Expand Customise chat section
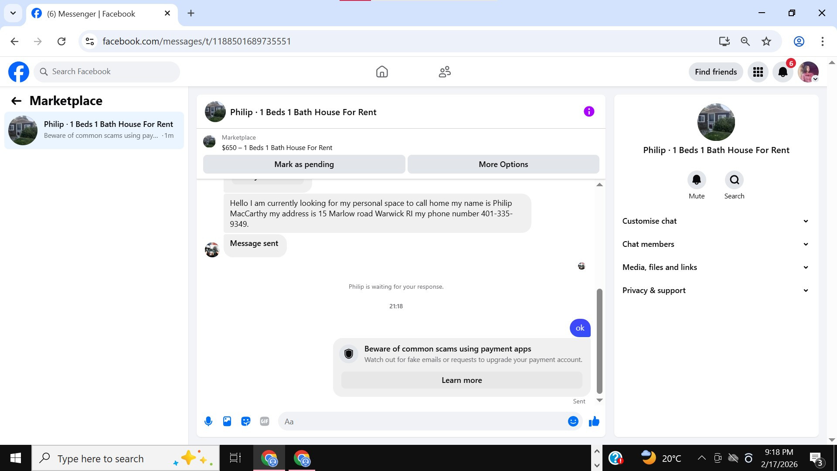The height and width of the screenshot is (471, 837). coord(716,221)
